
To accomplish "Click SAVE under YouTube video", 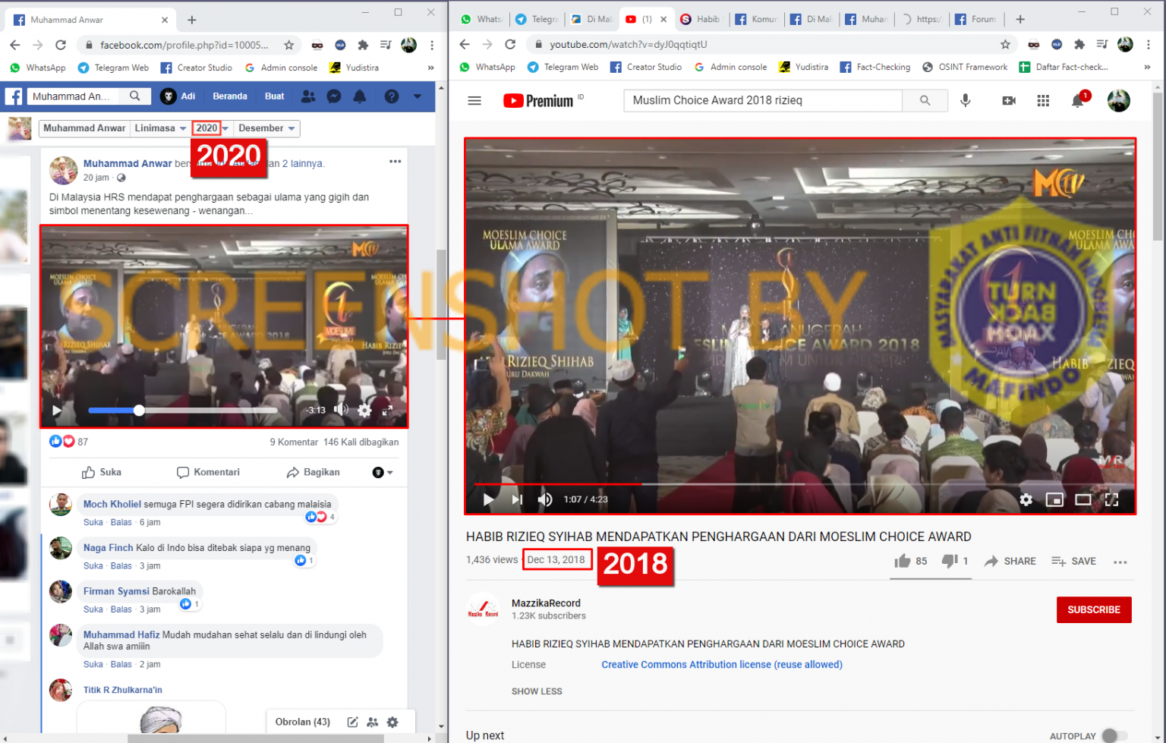I will 1073,561.
